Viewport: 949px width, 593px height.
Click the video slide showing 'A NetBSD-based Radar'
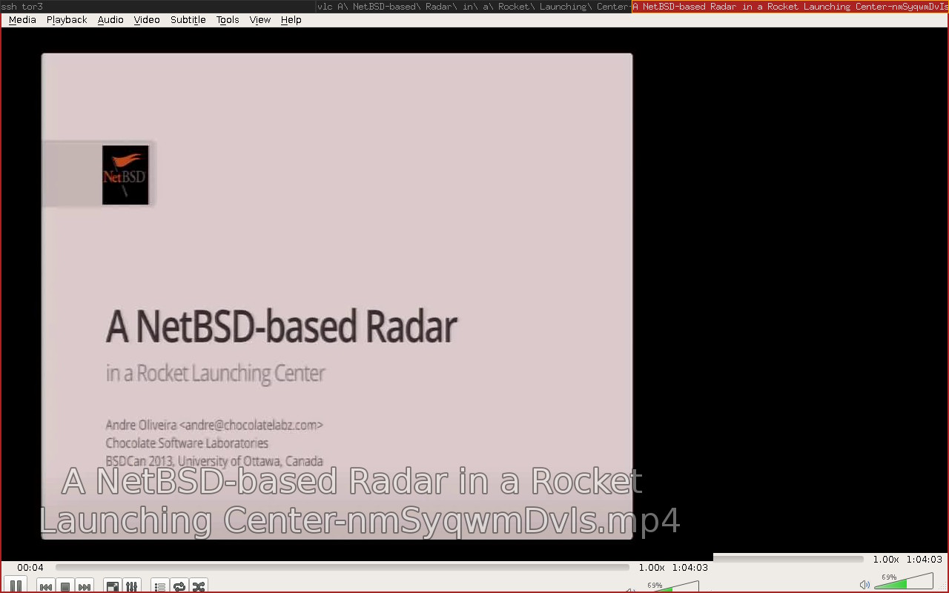pyautogui.click(x=337, y=296)
